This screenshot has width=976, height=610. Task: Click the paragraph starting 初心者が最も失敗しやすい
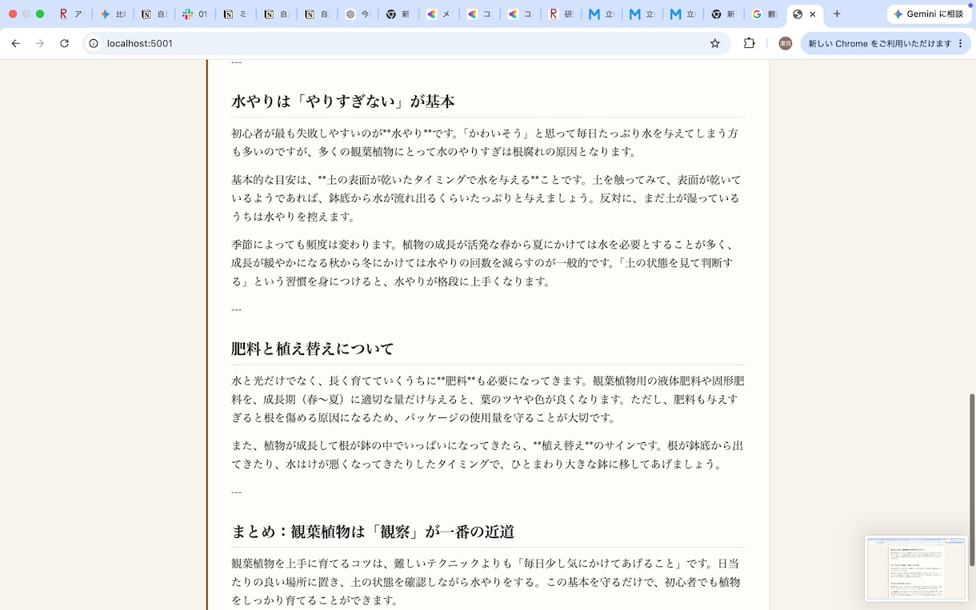(487, 142)
